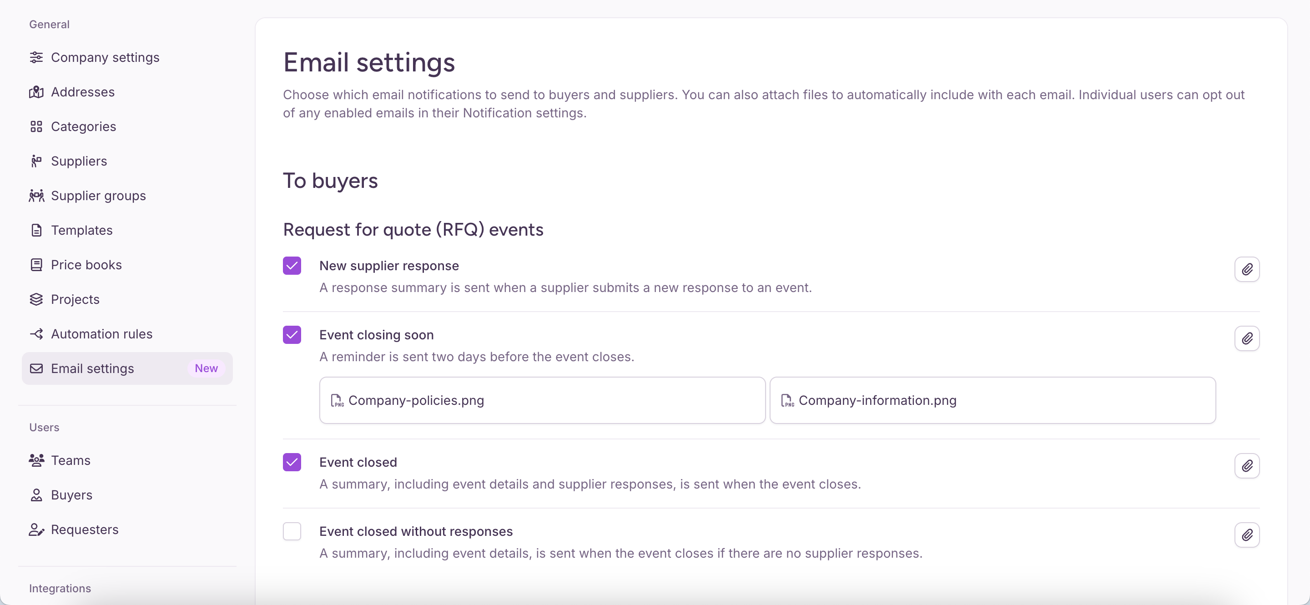1310x605 pixels.
Task: Uncheck Event closing soon notification
Action: click(x=292, y=335)
